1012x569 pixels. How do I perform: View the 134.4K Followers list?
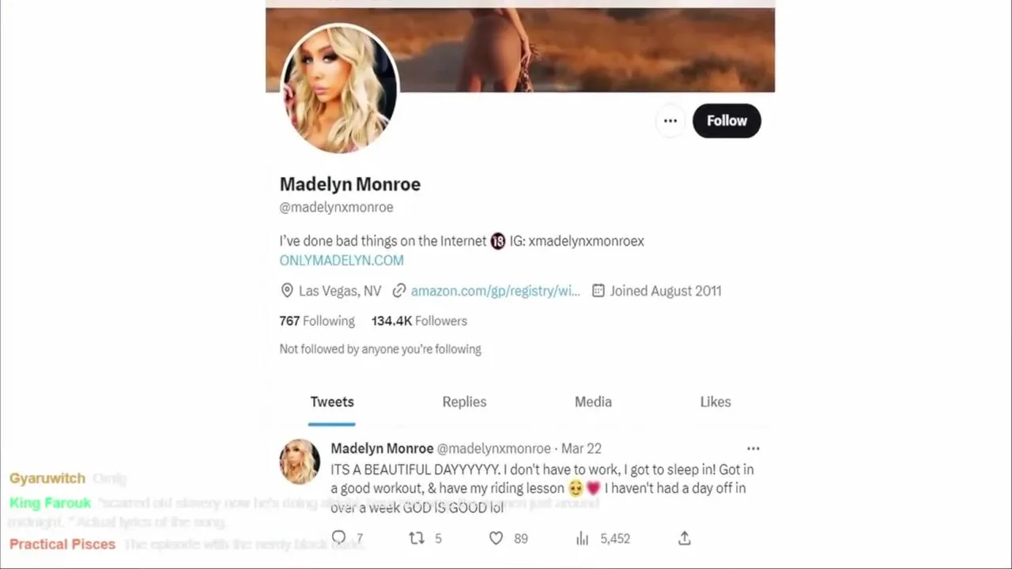(419, 321)
